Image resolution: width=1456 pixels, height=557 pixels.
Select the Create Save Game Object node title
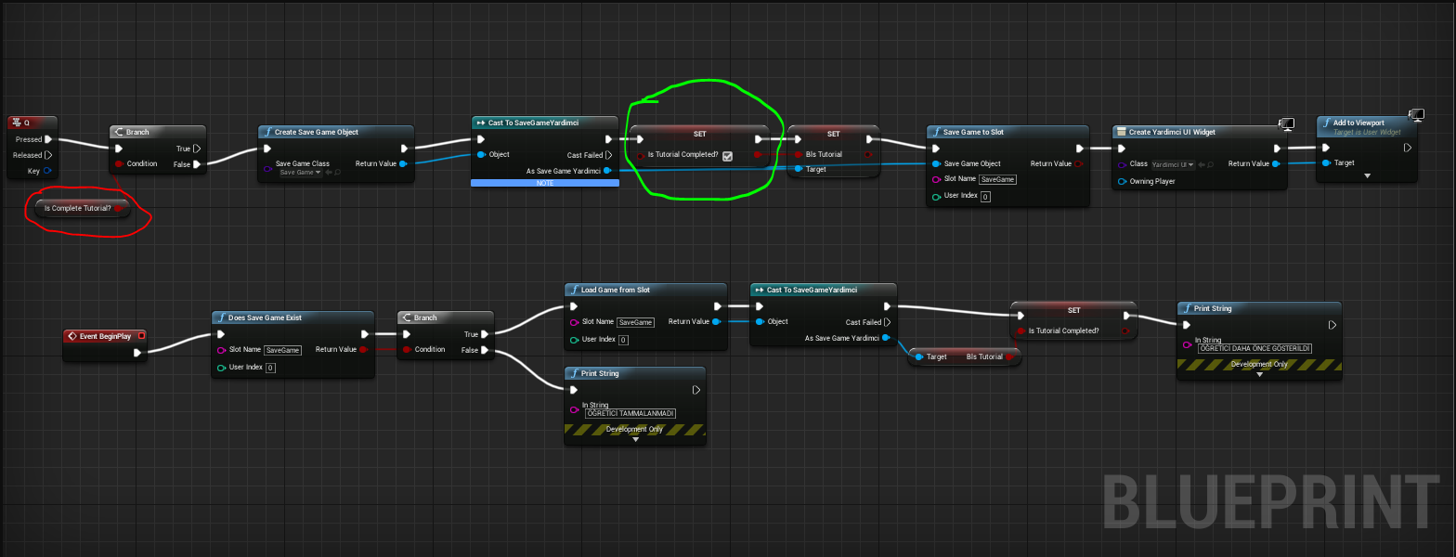317,132
